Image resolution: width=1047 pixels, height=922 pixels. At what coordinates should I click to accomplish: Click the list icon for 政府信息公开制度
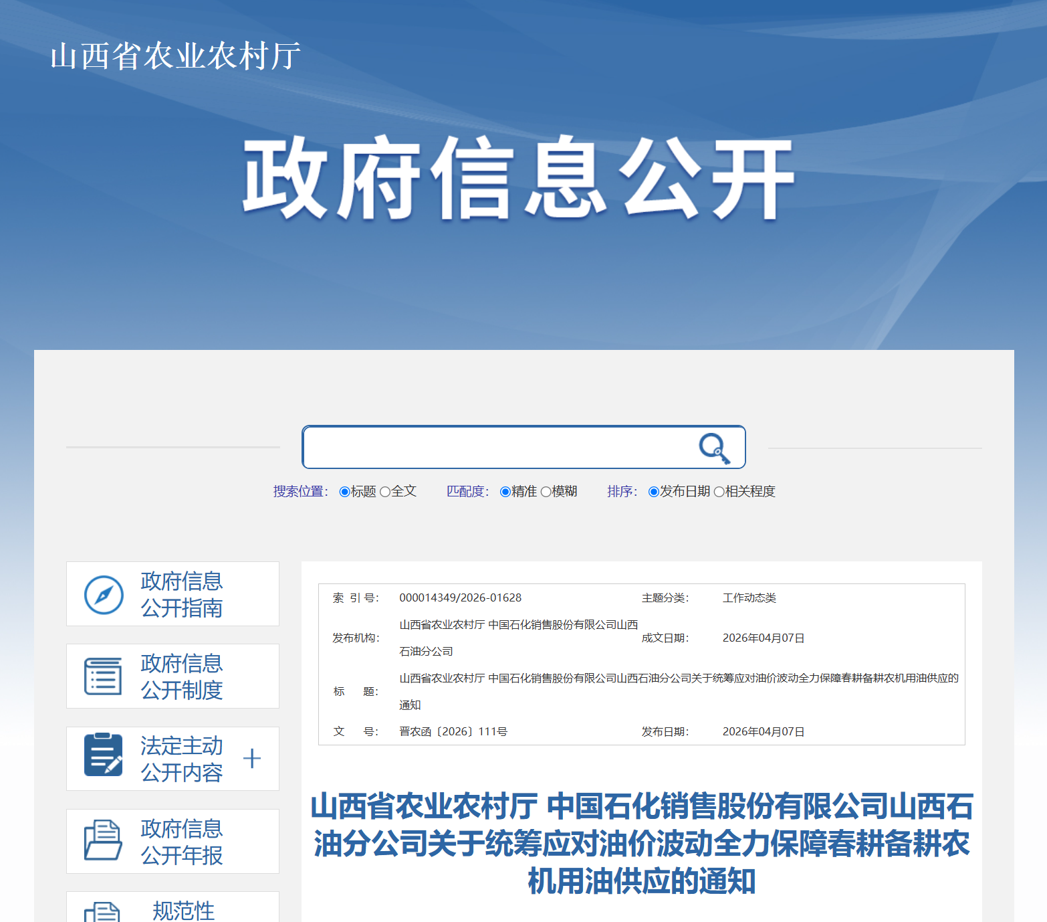point(103,676)
